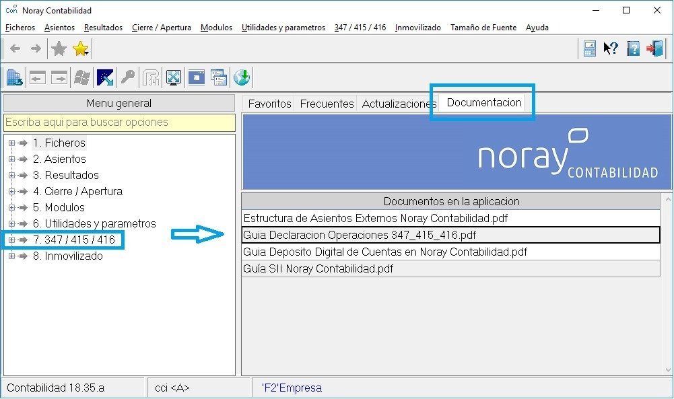Click the dark blue arrow icon
This screenshot has height=399, width=674.
pyautogui.click(x=105, y=78)
